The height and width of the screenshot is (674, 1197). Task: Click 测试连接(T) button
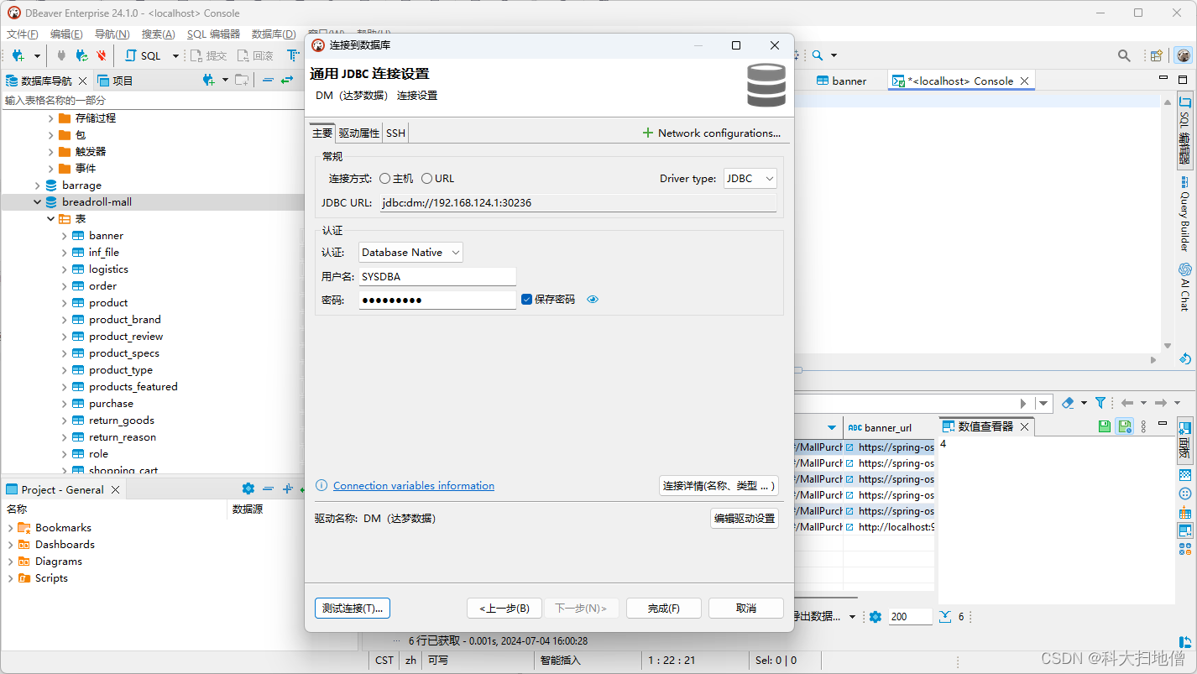[x=353, y=609]
